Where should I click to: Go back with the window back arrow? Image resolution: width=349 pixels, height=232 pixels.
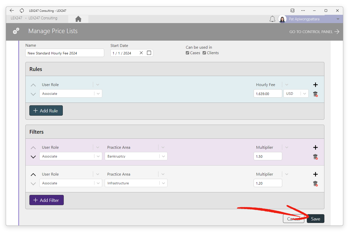click(12, 11)
